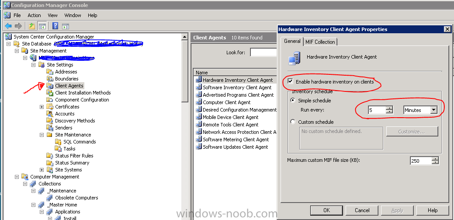454x220 pixels.
Task: Select Client Agents in the tree
Action: click(x=69, y=86)
